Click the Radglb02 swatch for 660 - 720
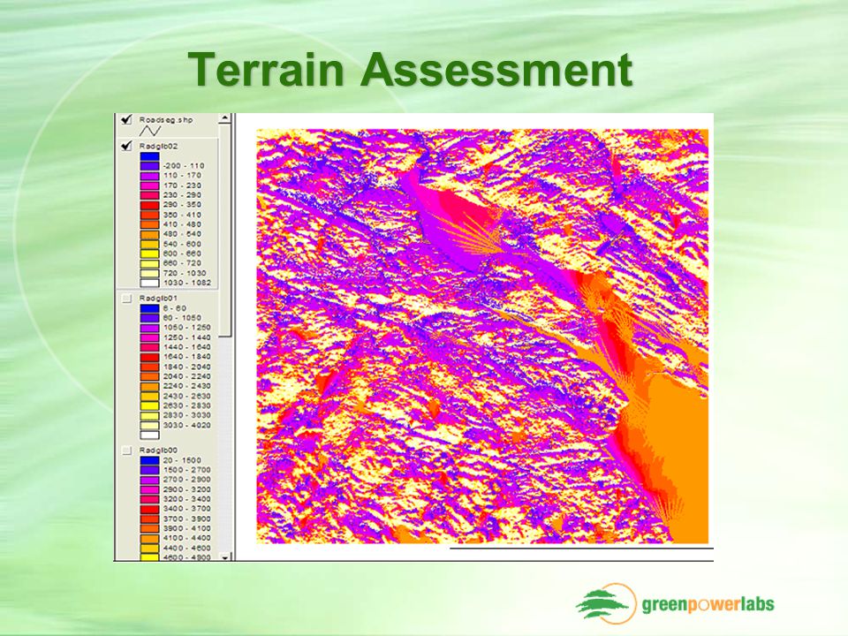This screenshot has height=636, width=848. click(150, 263)
